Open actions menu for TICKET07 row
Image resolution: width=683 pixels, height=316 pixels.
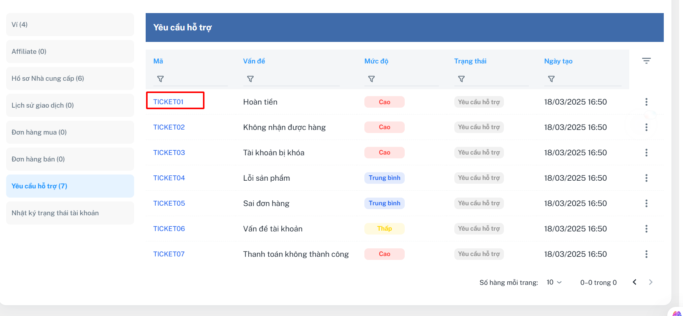(x=646, y=254)
